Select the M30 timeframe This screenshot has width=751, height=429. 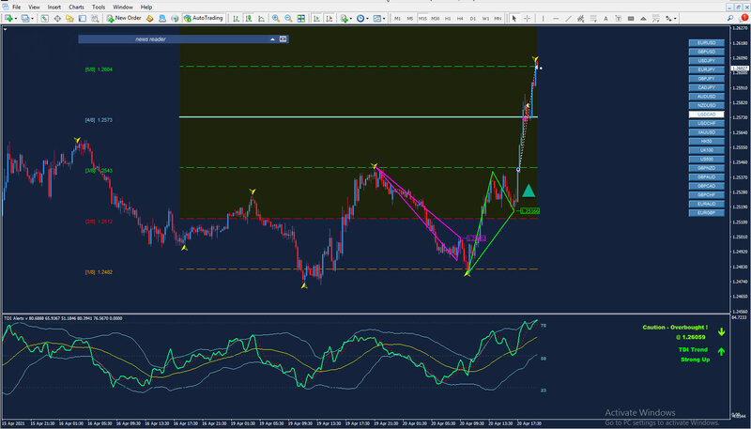point(435,18)
